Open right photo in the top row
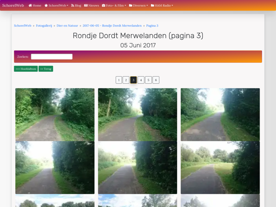 tap(220, 115)
